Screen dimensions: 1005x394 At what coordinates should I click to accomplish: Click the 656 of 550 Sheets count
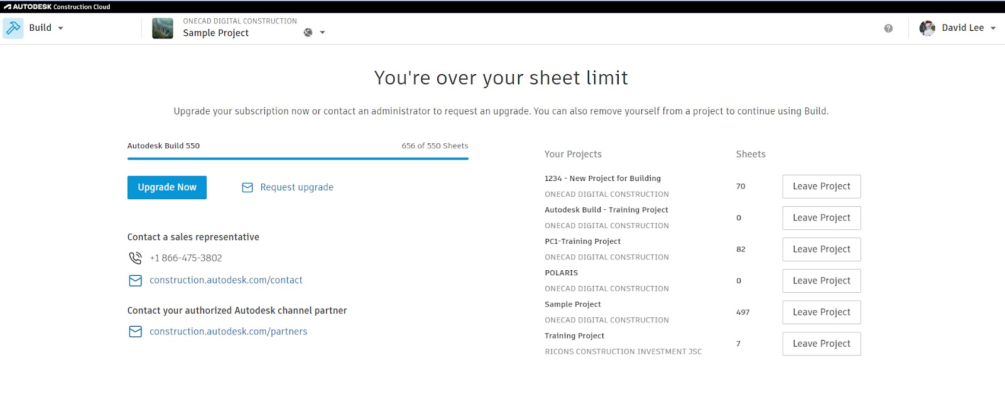pyautogui.click(x=435, y=146)
